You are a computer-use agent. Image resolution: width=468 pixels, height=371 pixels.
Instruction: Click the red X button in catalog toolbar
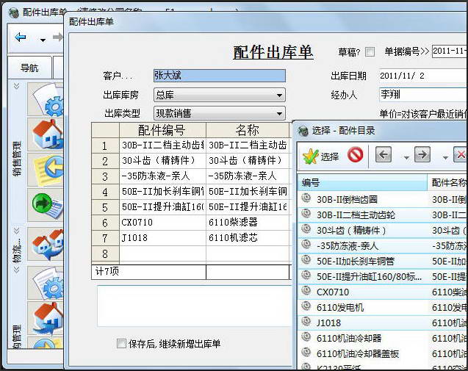(x=460, y=154)
